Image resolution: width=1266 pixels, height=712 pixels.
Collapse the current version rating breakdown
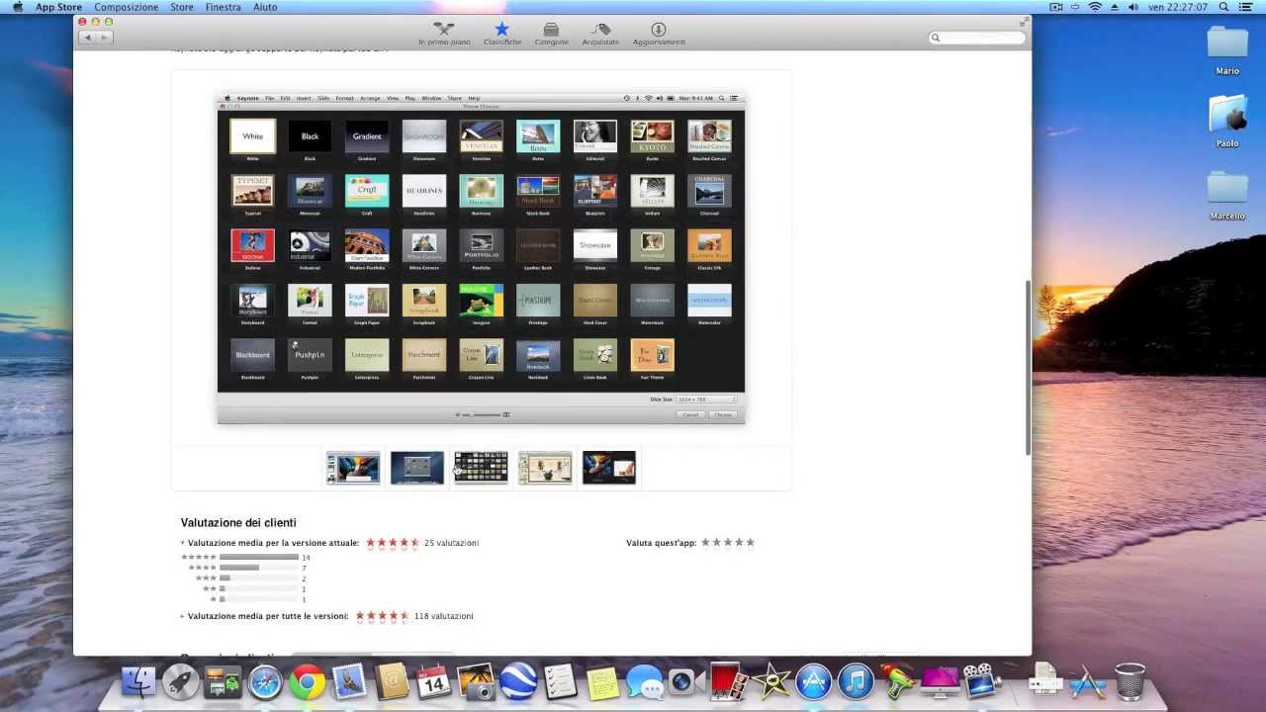183,543
